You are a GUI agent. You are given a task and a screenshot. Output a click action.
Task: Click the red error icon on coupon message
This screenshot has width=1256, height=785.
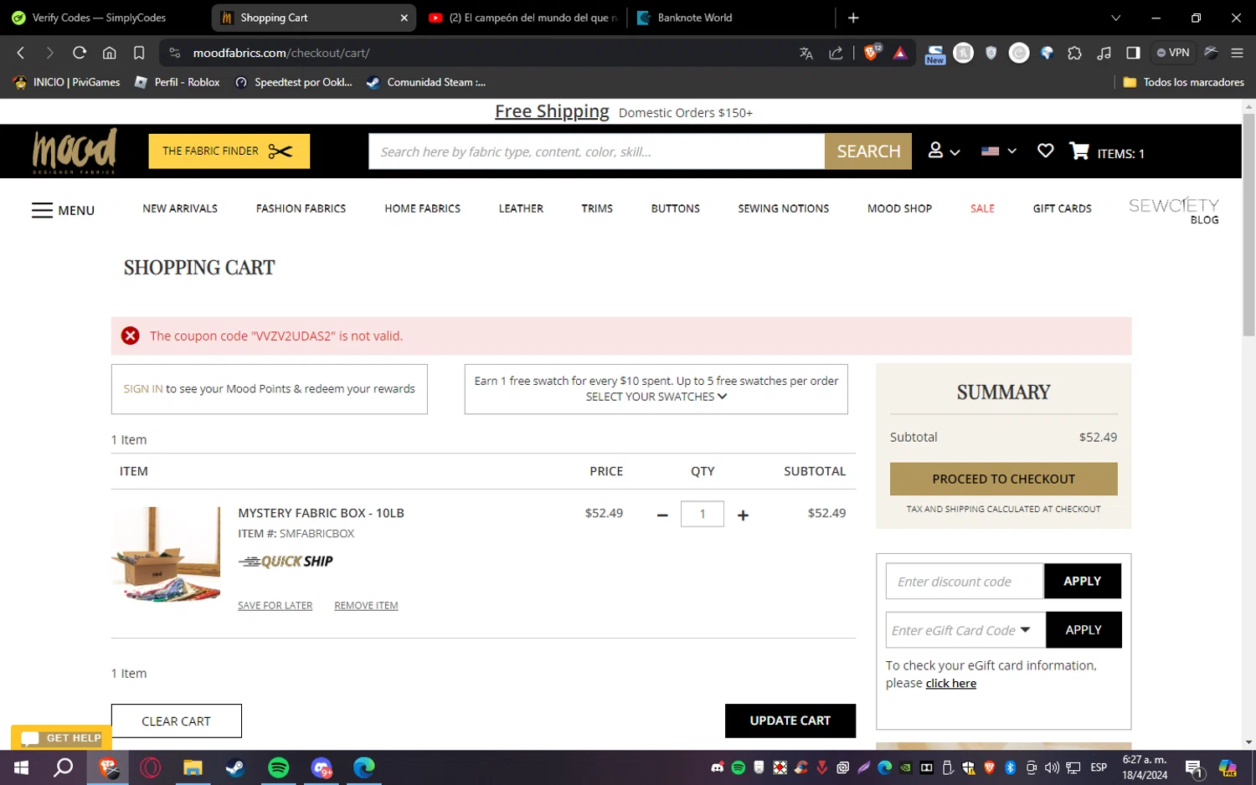tap(130, 336)
